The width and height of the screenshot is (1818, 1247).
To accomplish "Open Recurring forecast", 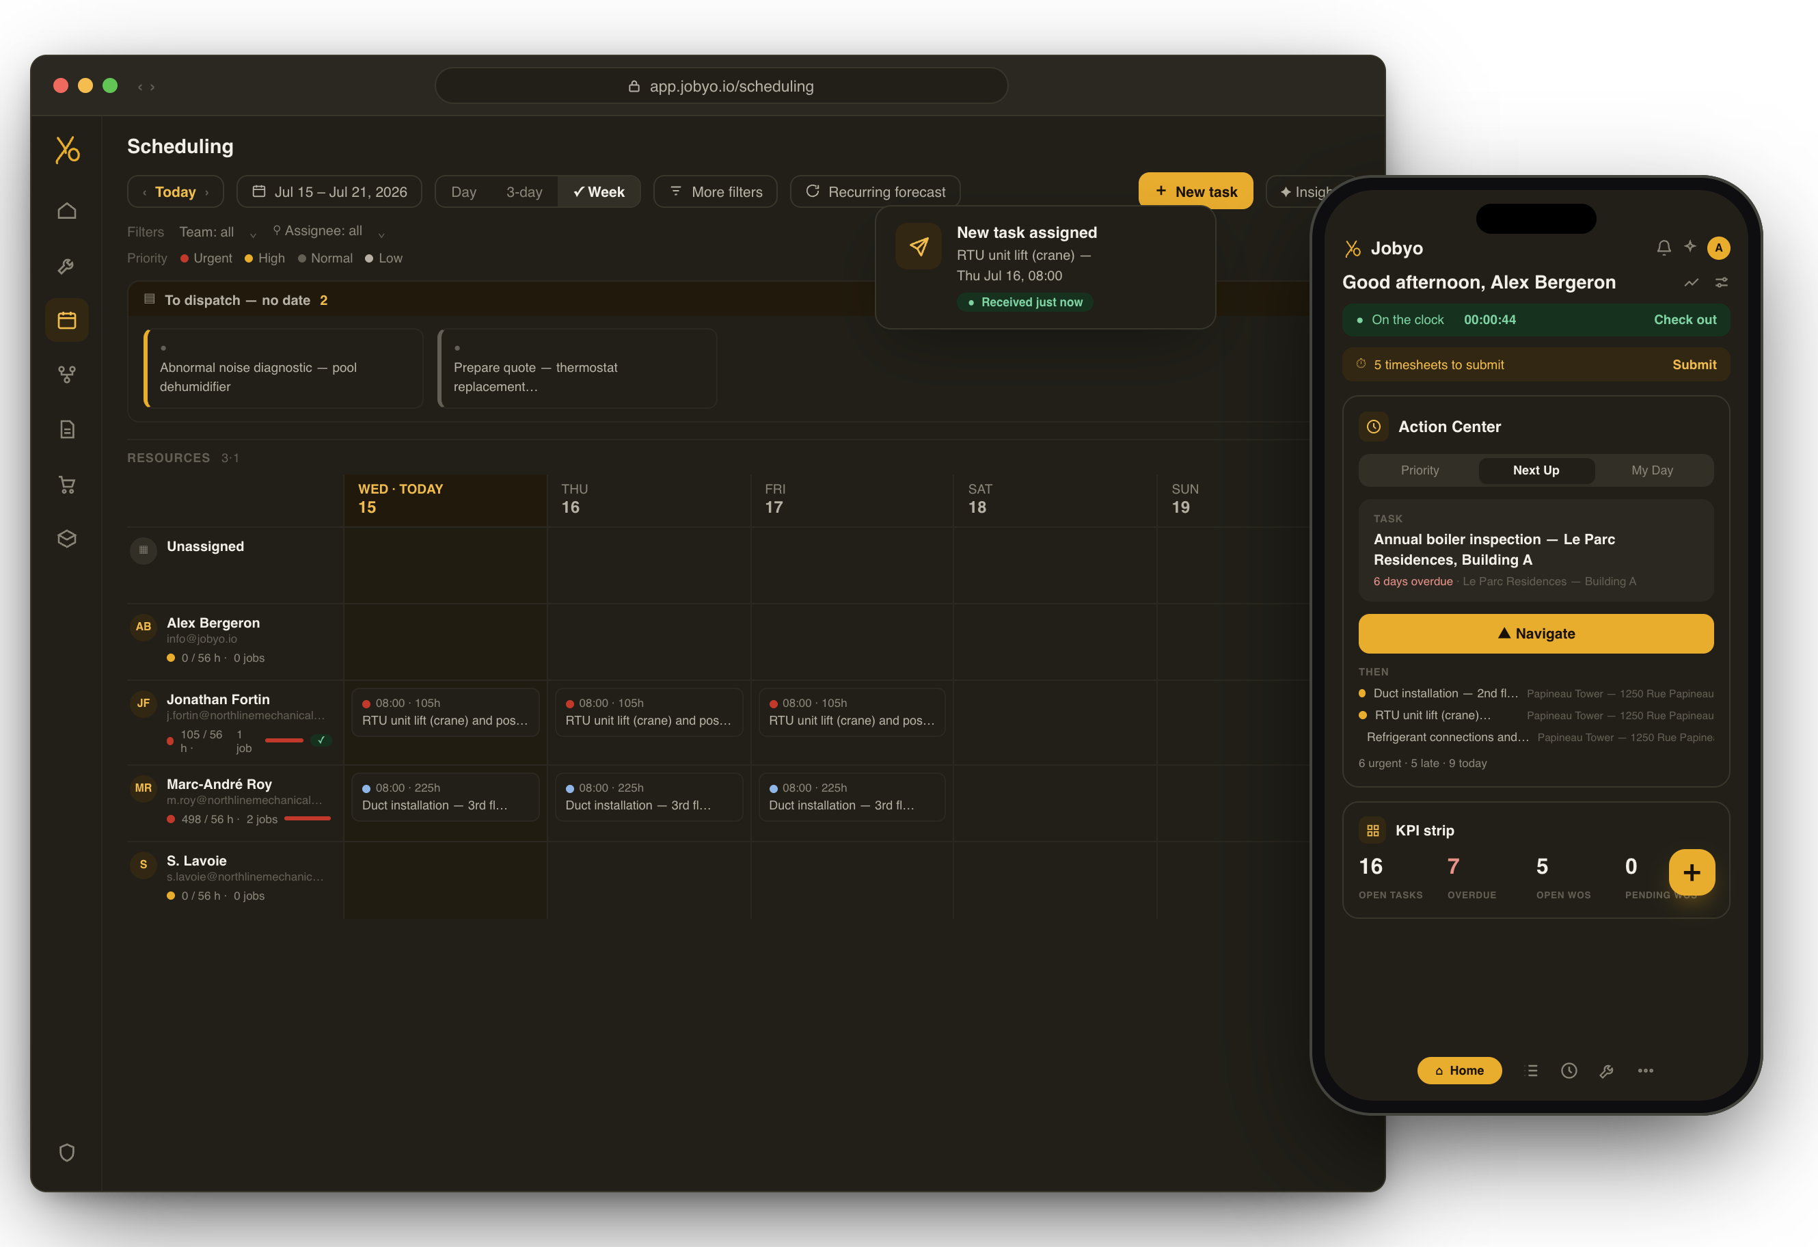I will (x=875, y=191).
